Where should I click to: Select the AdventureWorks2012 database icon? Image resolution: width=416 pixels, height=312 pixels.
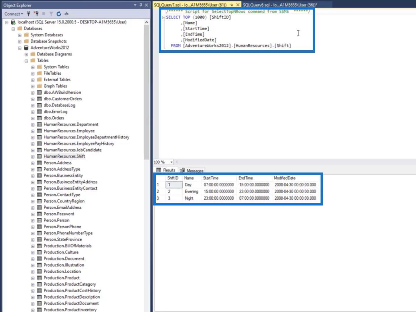click(26, 47)
